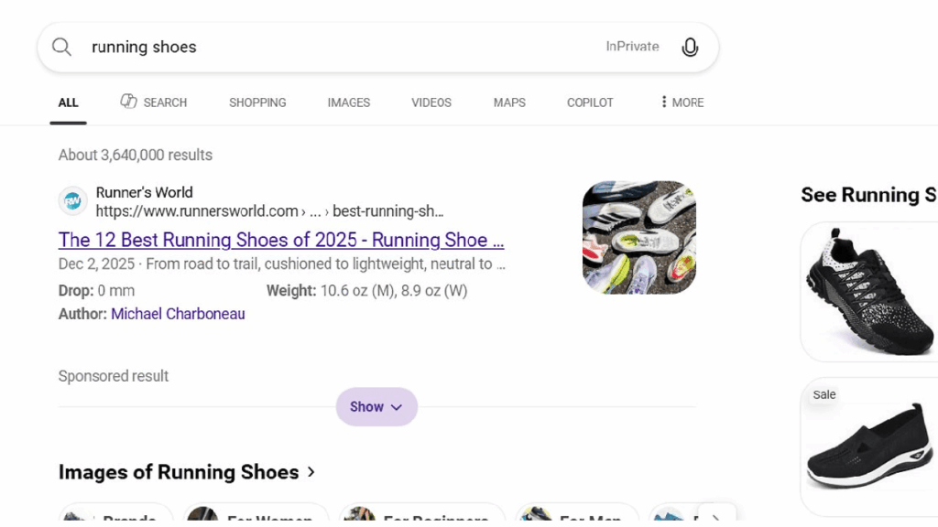Expand the Images of Running Shoes section
Screen dimensions: 938x527
tap(311, 472)
